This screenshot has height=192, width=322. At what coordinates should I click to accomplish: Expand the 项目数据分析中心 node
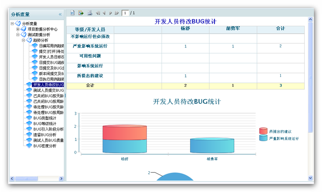18,29
